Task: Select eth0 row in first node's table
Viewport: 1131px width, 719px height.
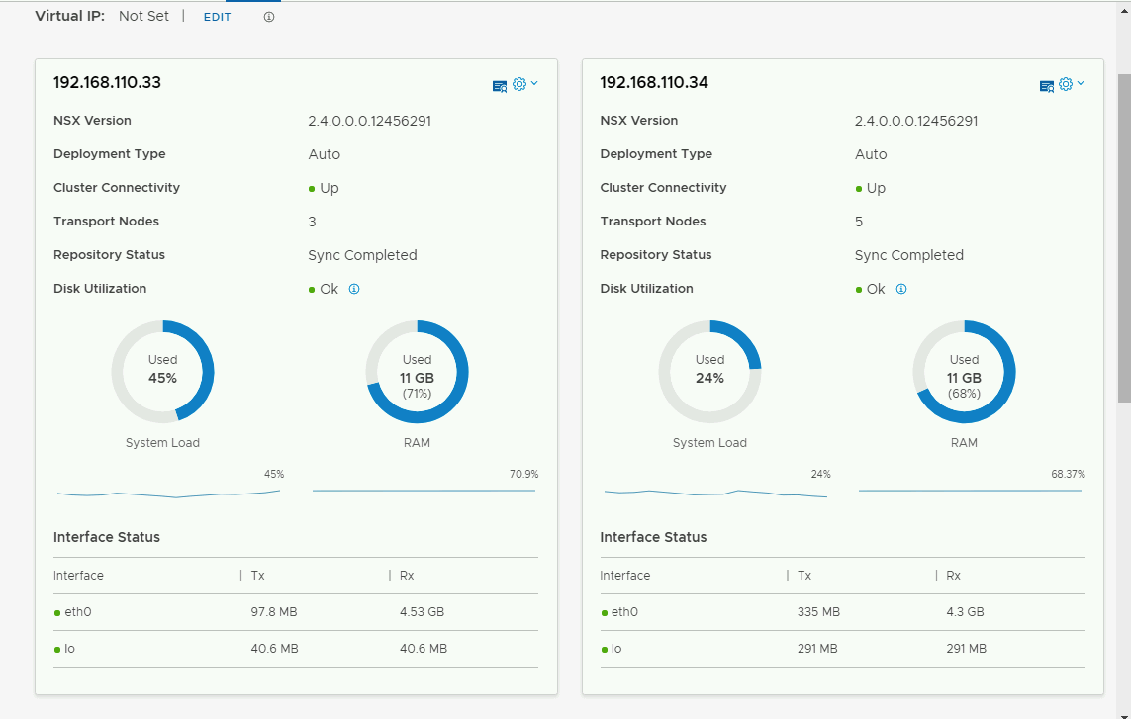Action: [x=78, y=612]
